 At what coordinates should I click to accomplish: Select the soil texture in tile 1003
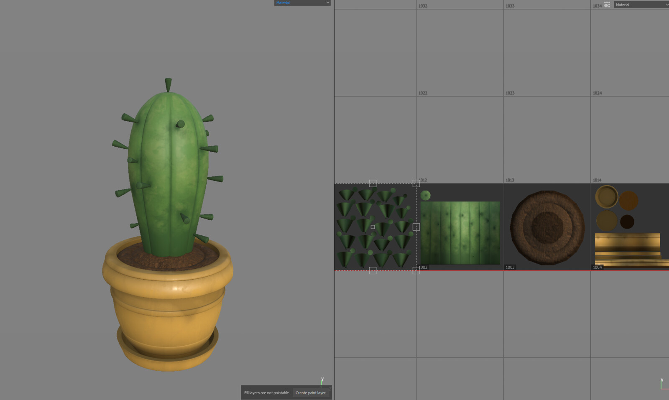pyautogui.click(x=547, y=228)
